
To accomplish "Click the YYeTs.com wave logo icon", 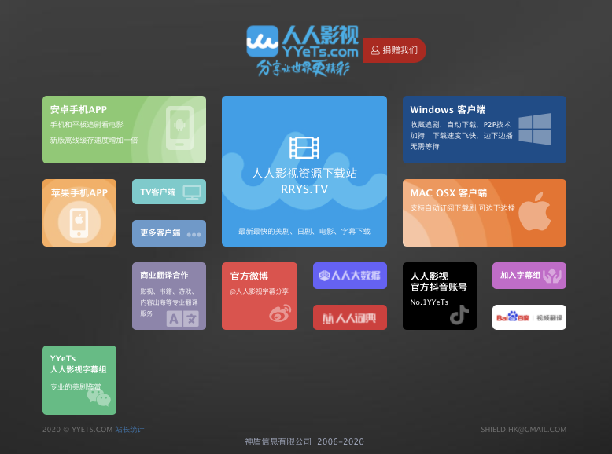I will [262, 41].
